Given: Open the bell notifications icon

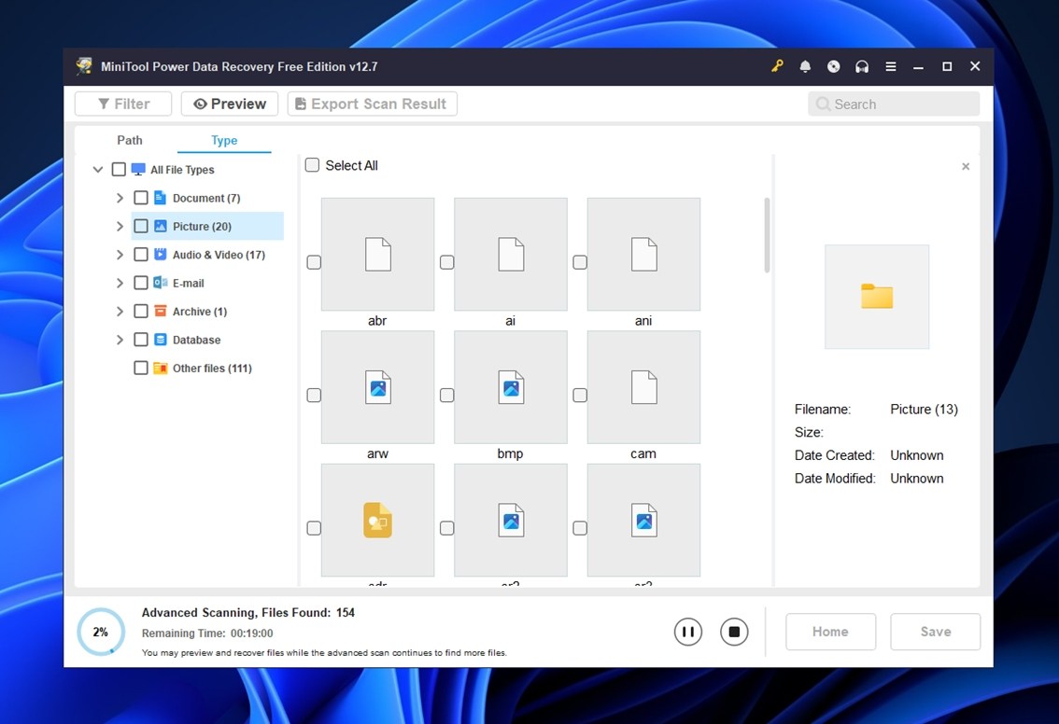Looking at the screenshot, I should click(x=805, y=67).
